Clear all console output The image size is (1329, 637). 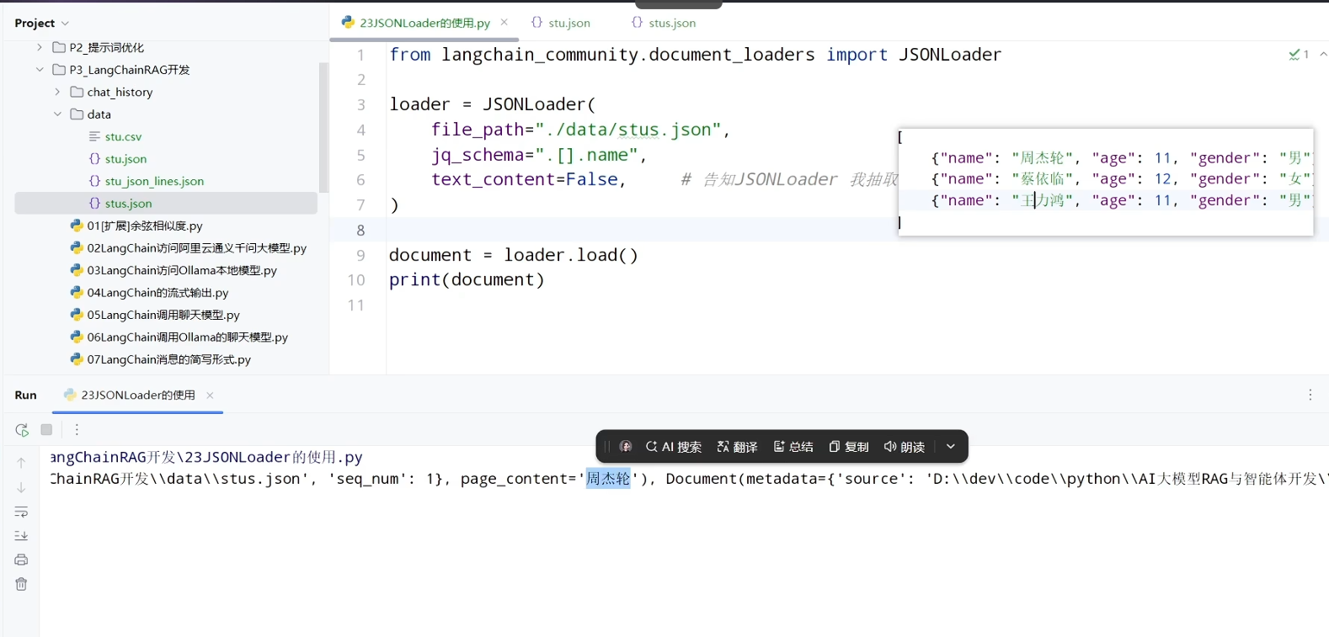click(22, 584)
